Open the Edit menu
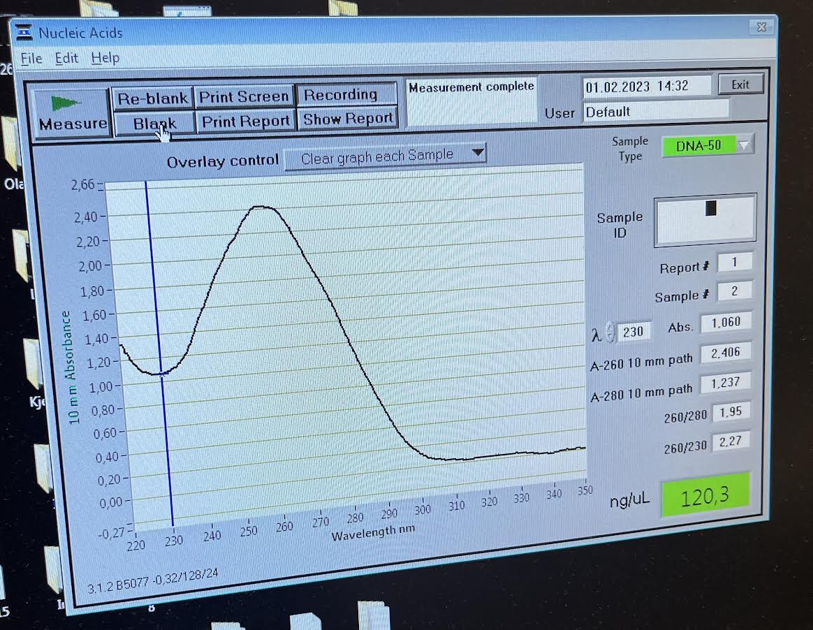 click(67, 58)
